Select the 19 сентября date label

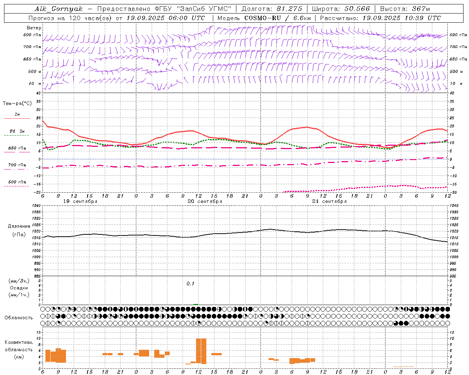(80, 201)
